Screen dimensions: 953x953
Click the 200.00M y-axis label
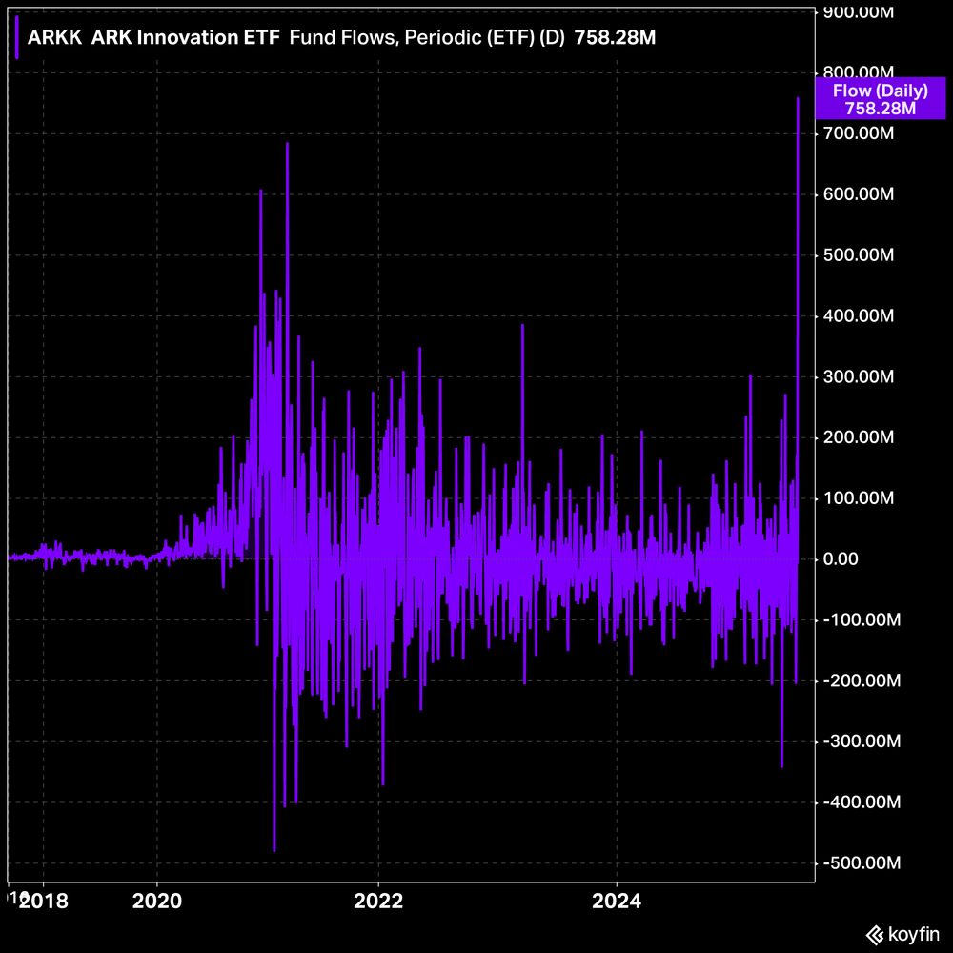point(859,437)
